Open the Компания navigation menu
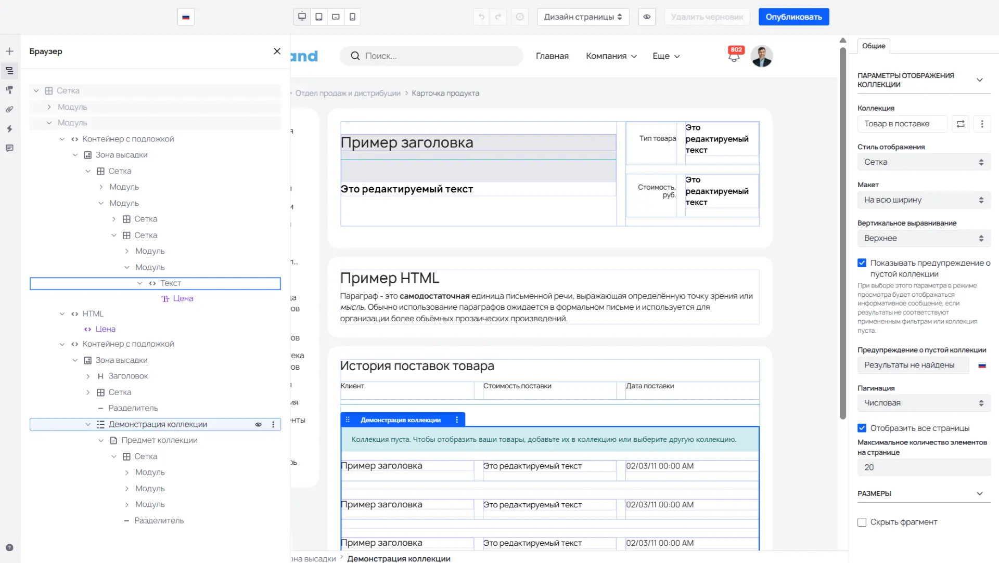The image size is (999, 563). click(611, 56)
